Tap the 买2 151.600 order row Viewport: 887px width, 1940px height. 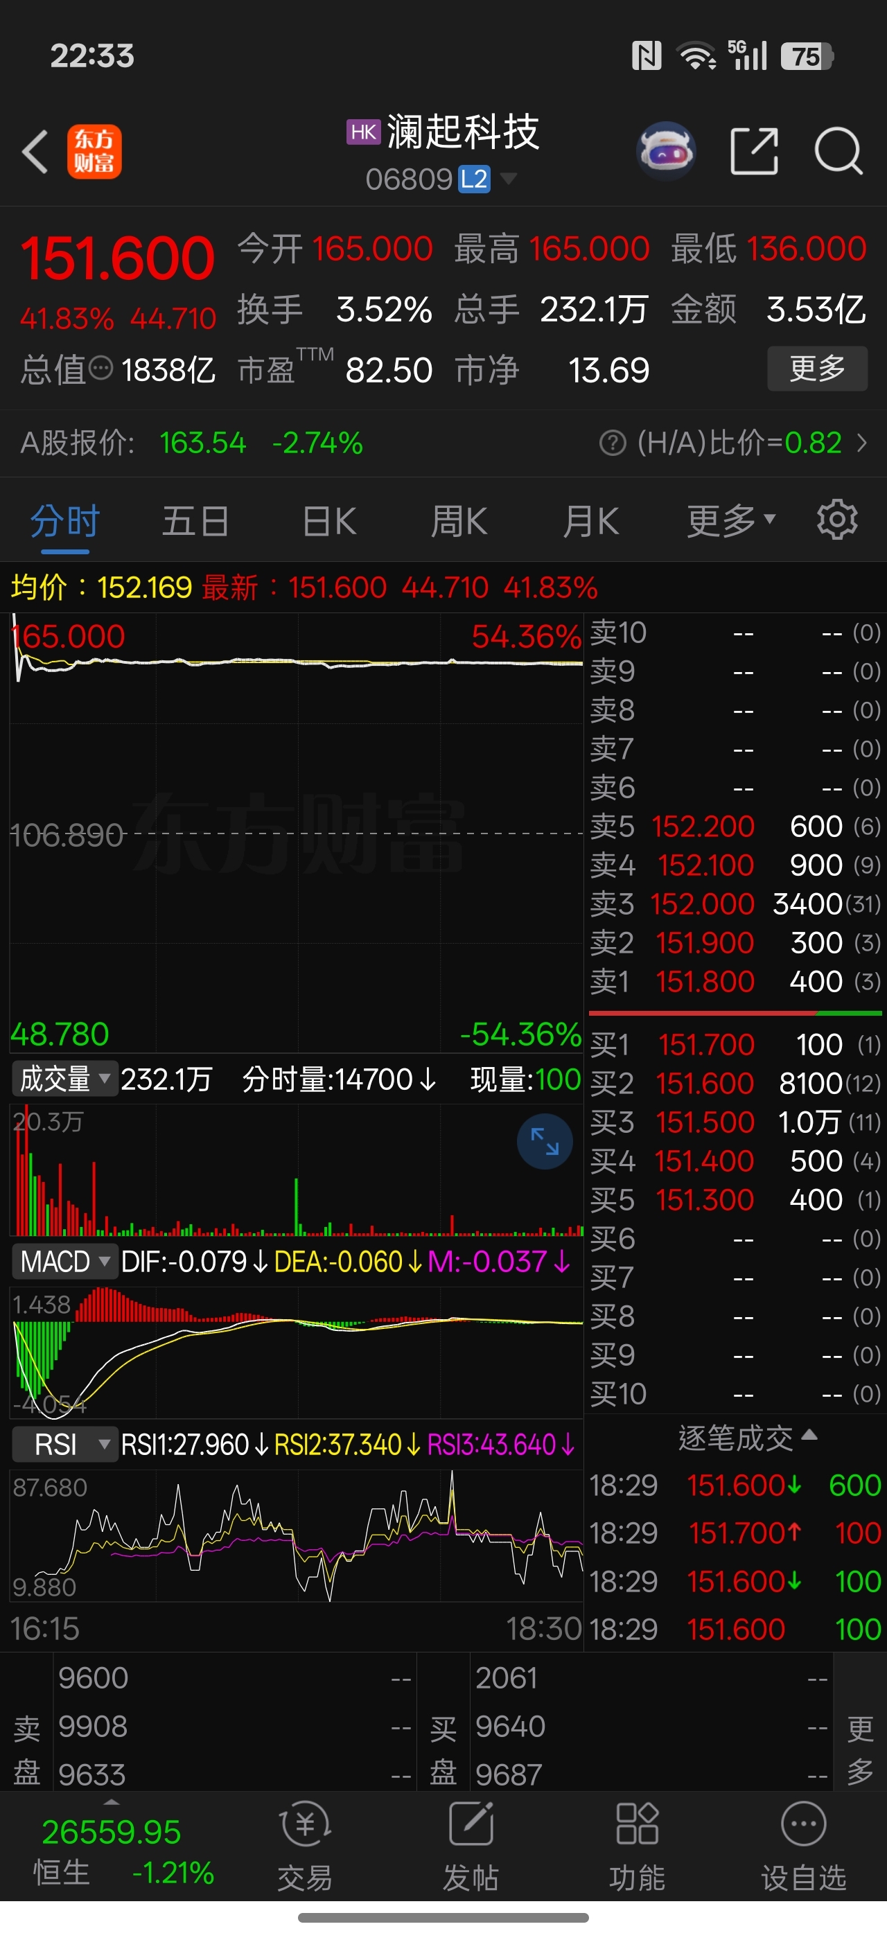[x=735, y=1083]
